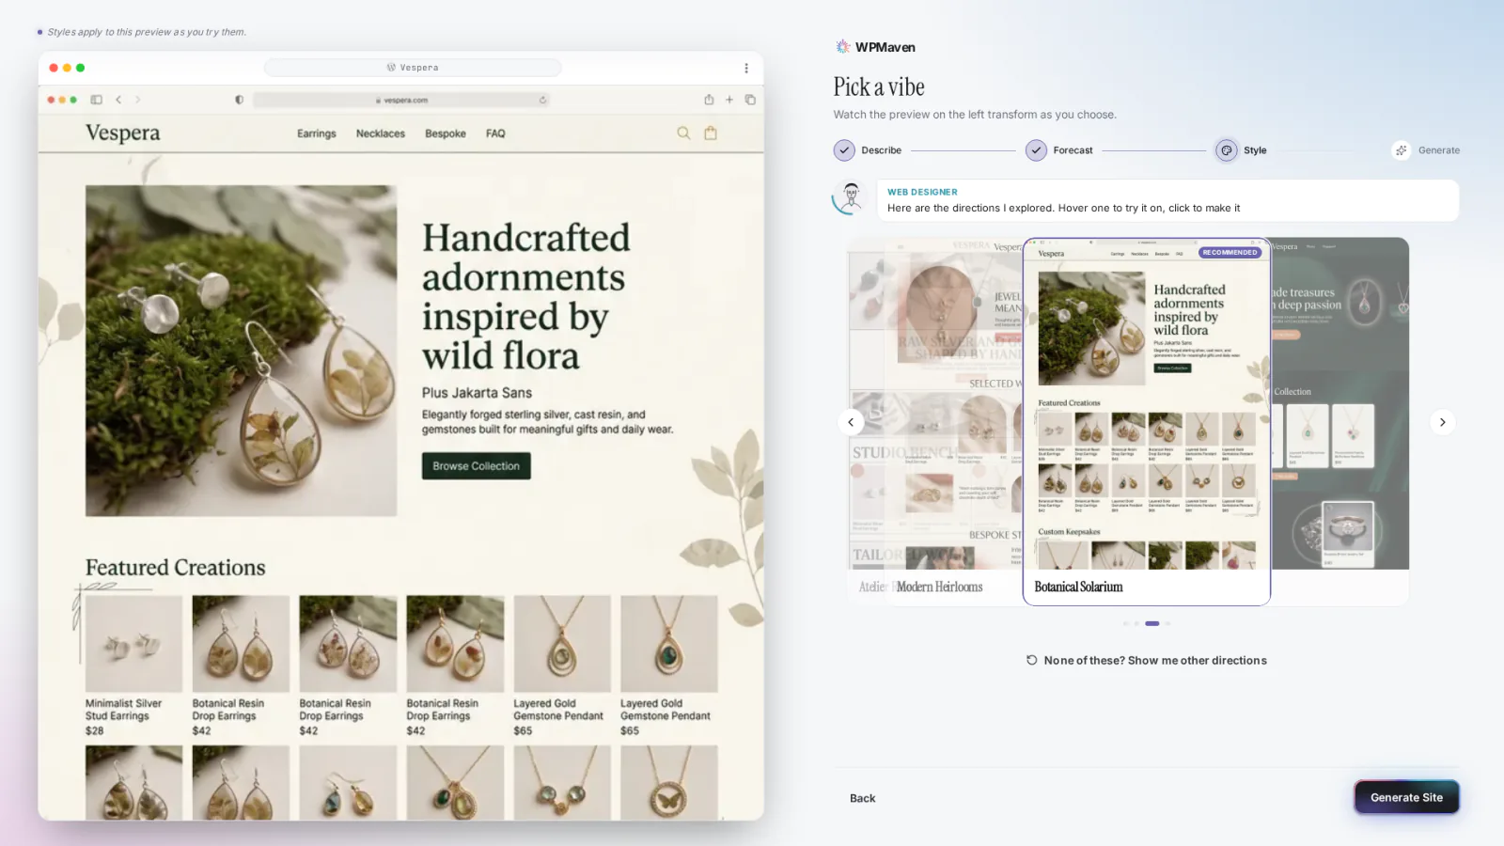1504x846 pixels.
Task: Click the active carousel pagination dot
Action: tap(1152, 623)
